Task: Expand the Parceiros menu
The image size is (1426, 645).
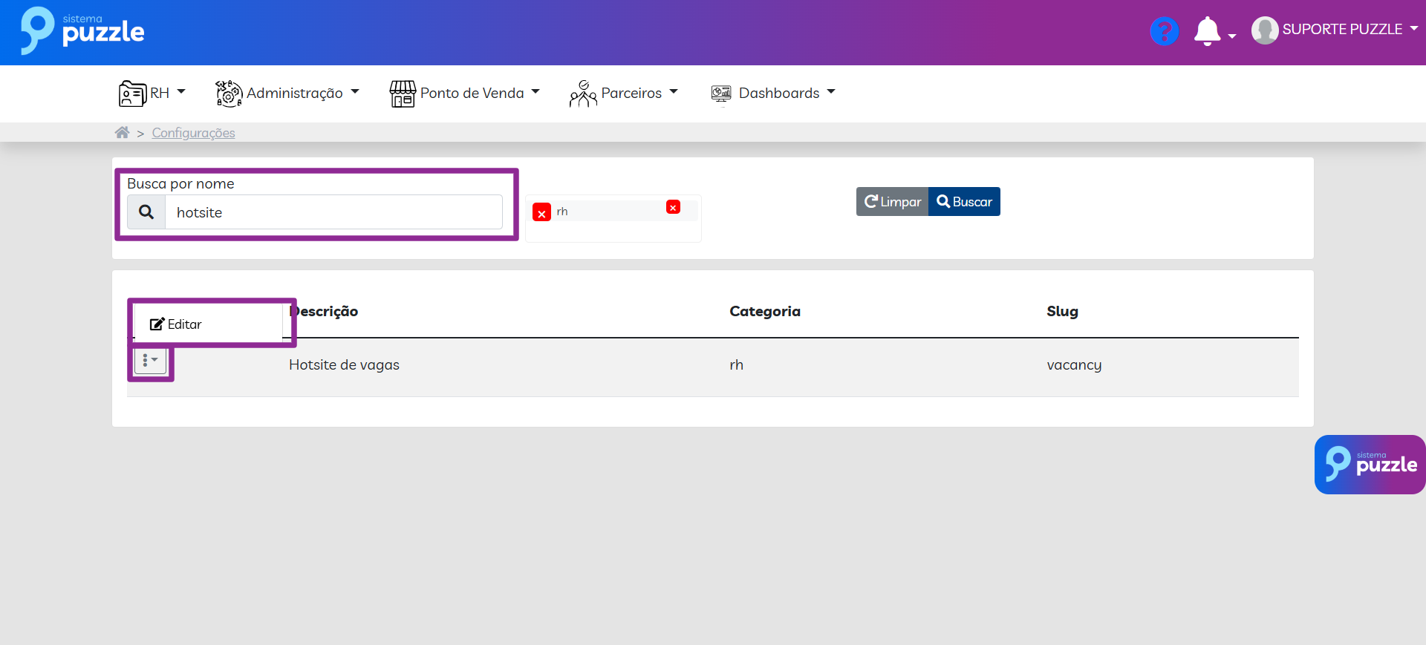Action: 624,94
